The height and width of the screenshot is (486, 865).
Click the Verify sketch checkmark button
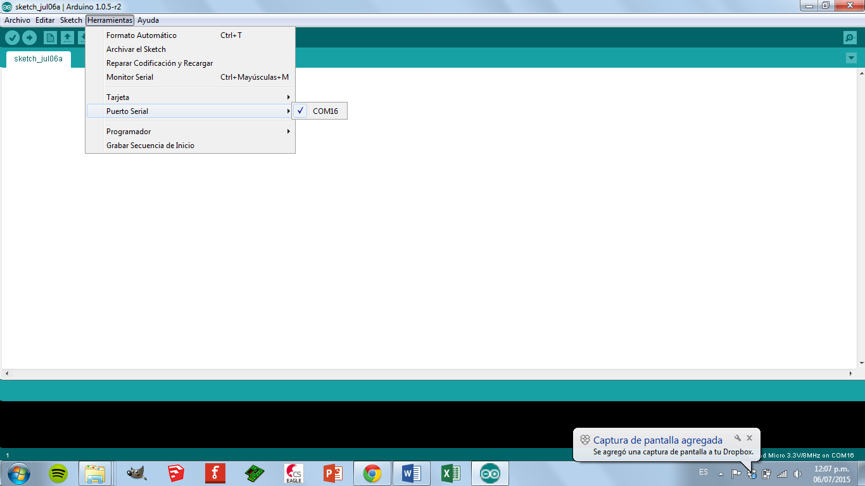pyautogui.click(x=12, y=37)
